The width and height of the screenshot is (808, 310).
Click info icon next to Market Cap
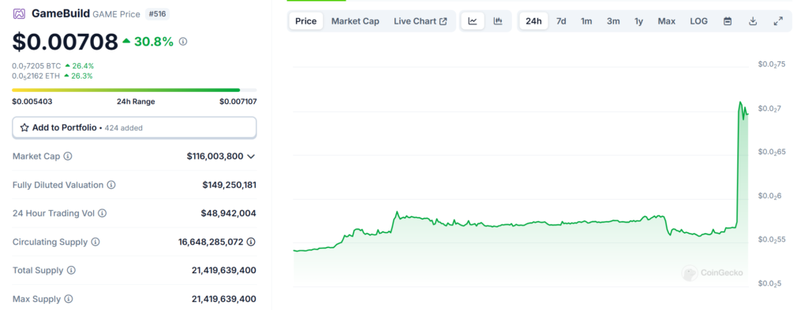coord(68,156)
